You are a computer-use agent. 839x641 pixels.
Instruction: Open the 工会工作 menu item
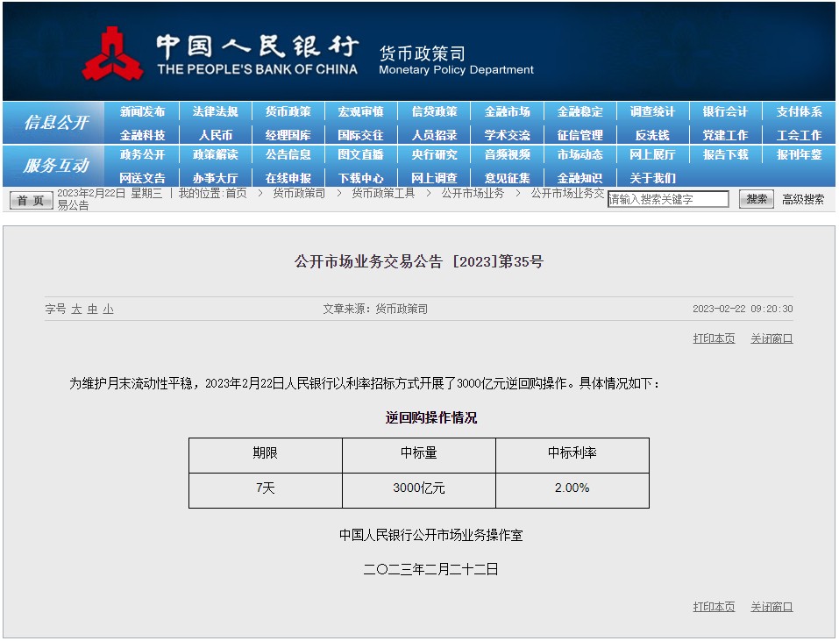coord(799,135)
